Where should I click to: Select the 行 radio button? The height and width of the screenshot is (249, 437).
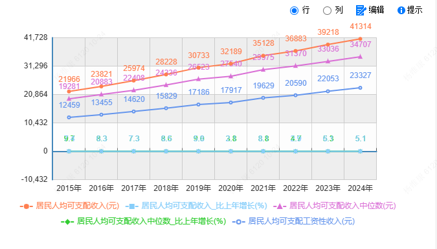[x=294, y=10]
